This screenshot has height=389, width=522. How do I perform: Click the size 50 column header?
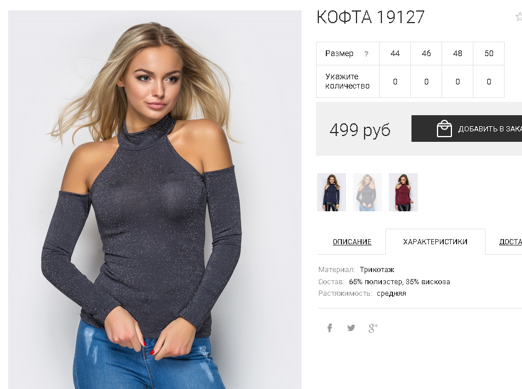[x=488, y=53]
